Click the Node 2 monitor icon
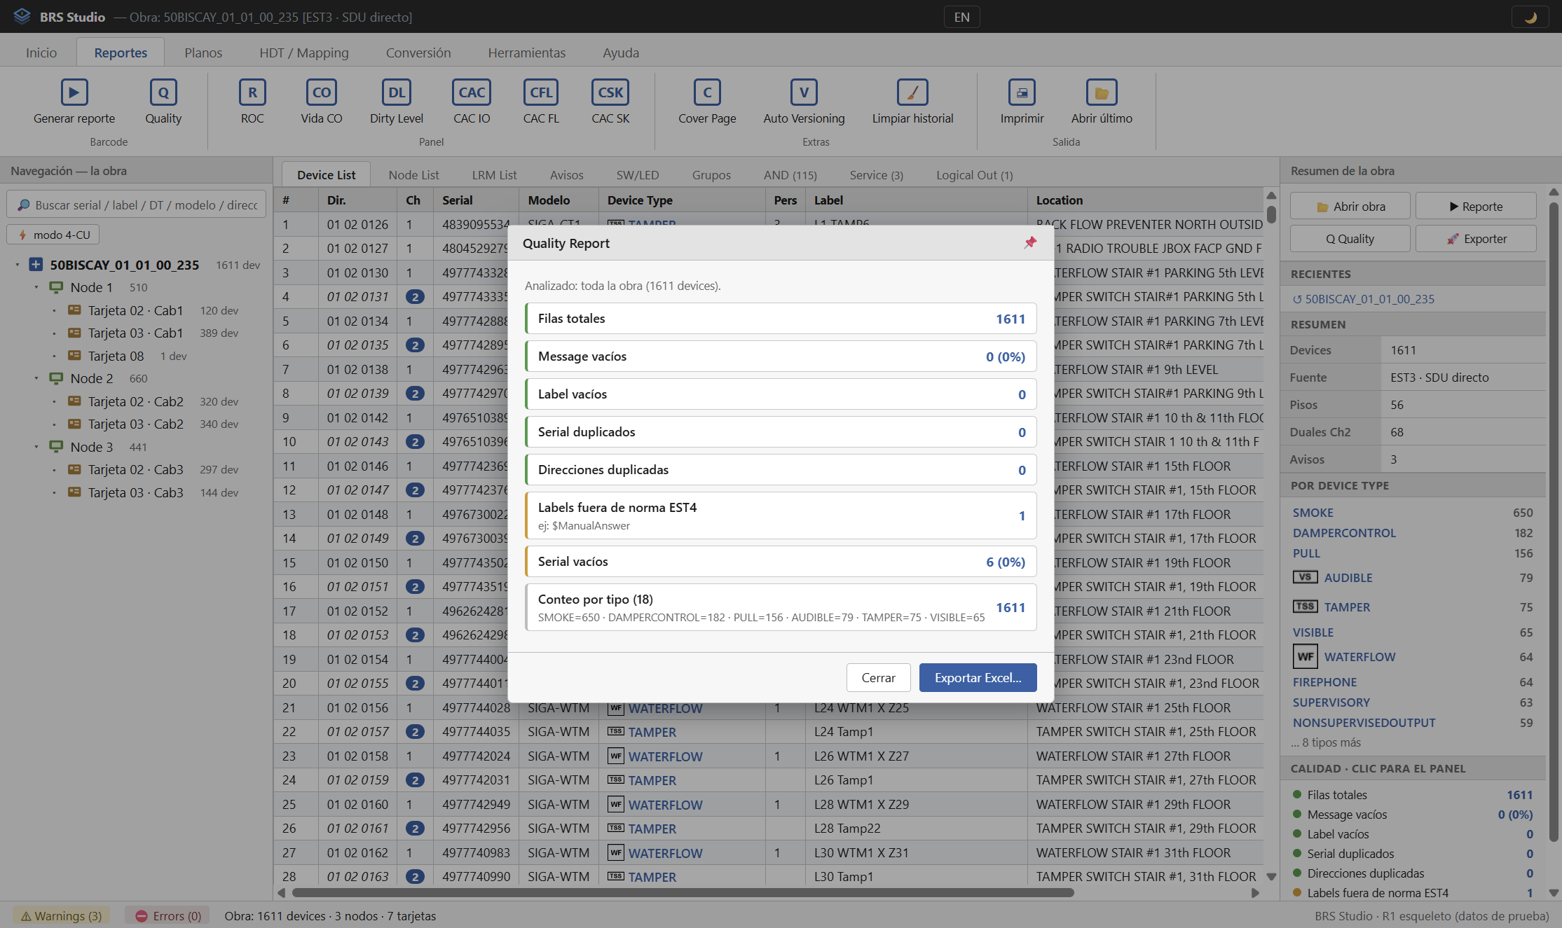The width and height of the screenshot is (1562, 928). click(56, 378)
